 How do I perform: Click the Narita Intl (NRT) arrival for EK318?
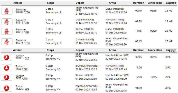[x=115, y=20]
